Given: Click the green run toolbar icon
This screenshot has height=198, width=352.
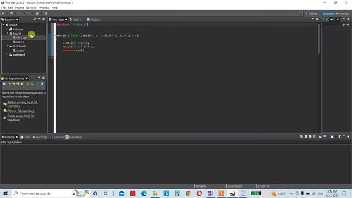Looking at the screenshot, I should [x=20, y=13].
